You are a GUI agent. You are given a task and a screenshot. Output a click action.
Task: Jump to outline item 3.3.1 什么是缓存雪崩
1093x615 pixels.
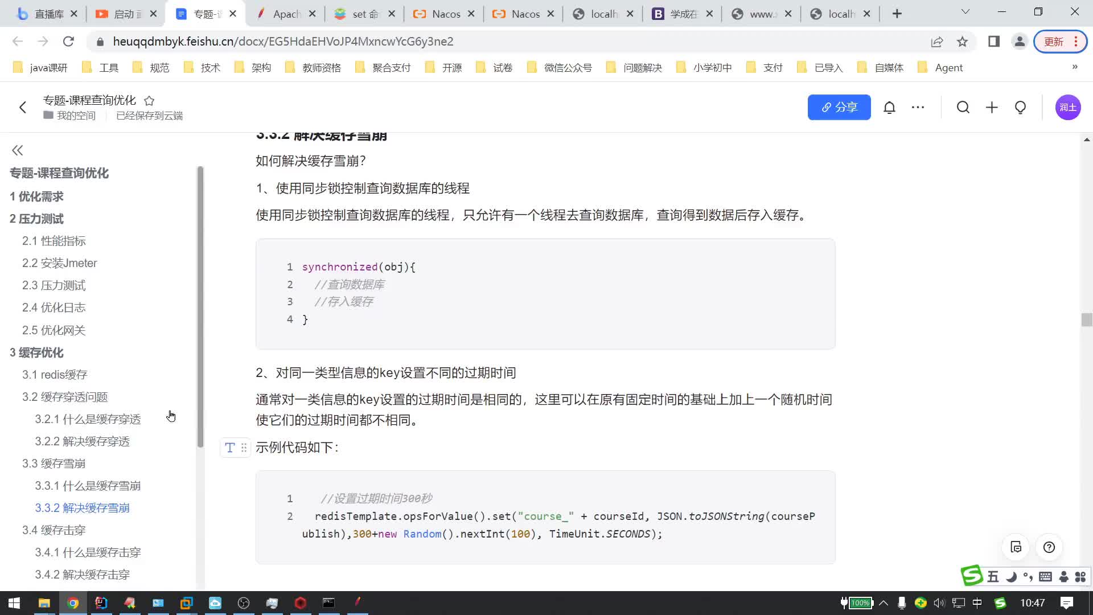tap(88, 486)
